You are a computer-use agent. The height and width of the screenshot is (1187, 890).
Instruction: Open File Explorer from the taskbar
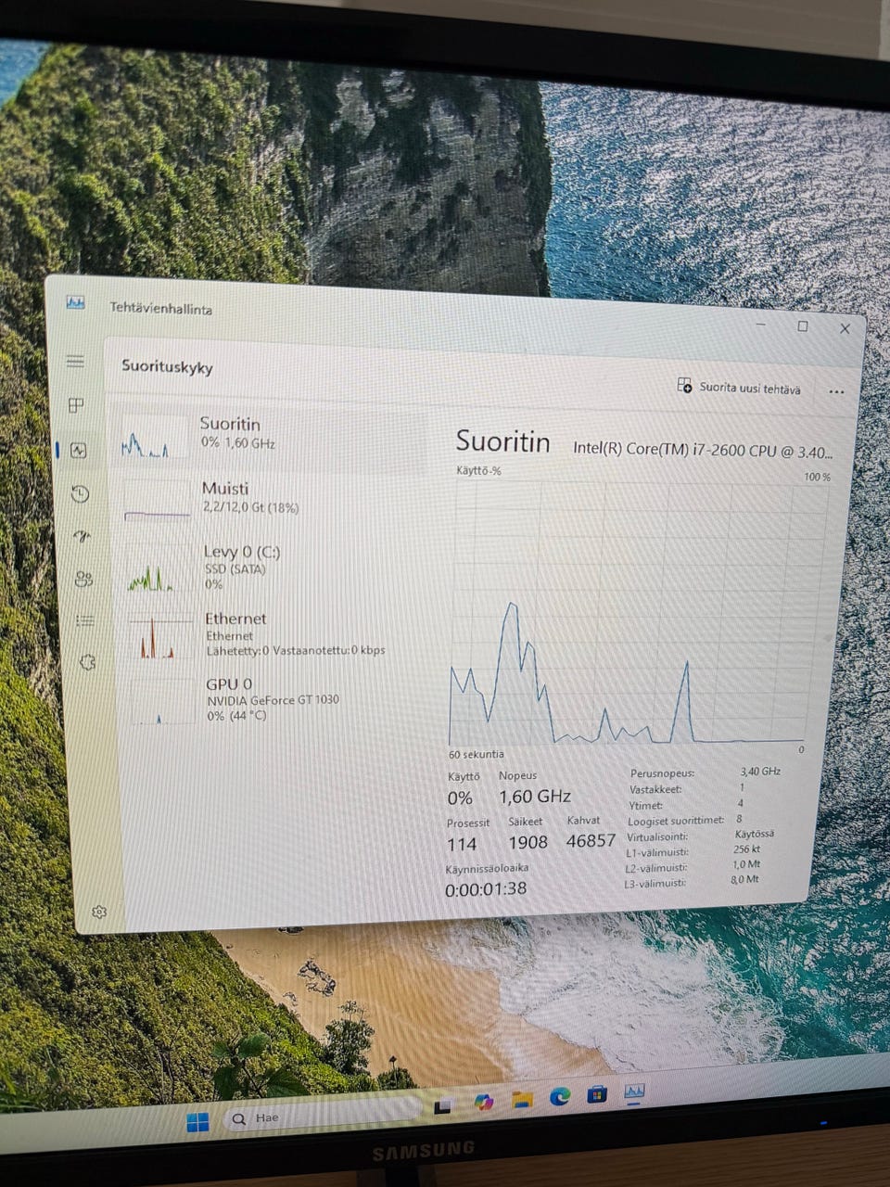pos(522,1100)
